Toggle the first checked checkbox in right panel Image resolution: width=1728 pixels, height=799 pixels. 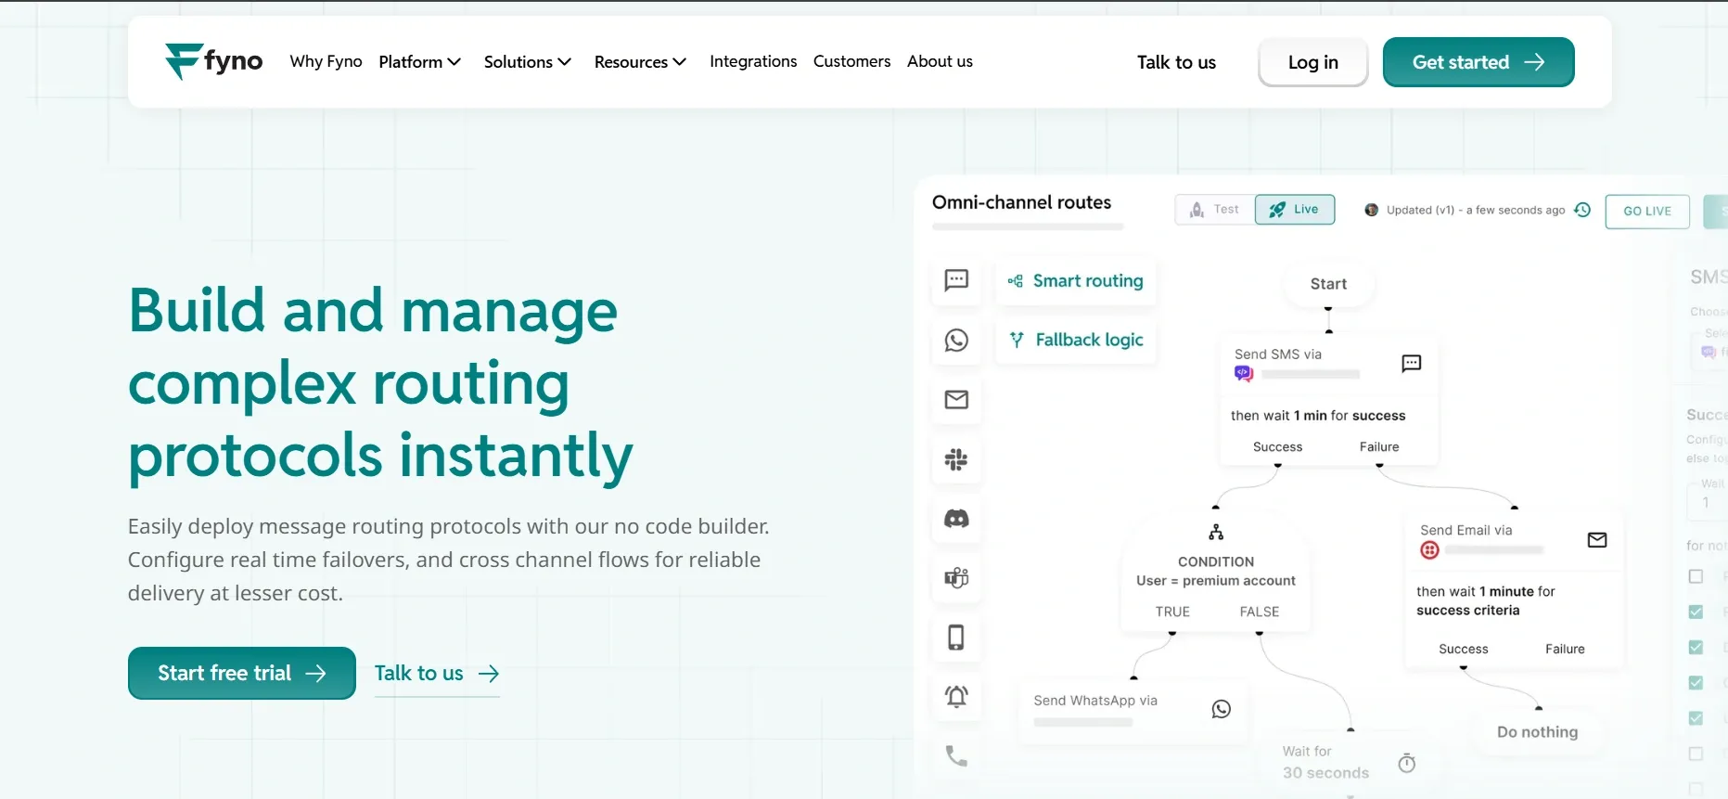[x=1696, y=612]
